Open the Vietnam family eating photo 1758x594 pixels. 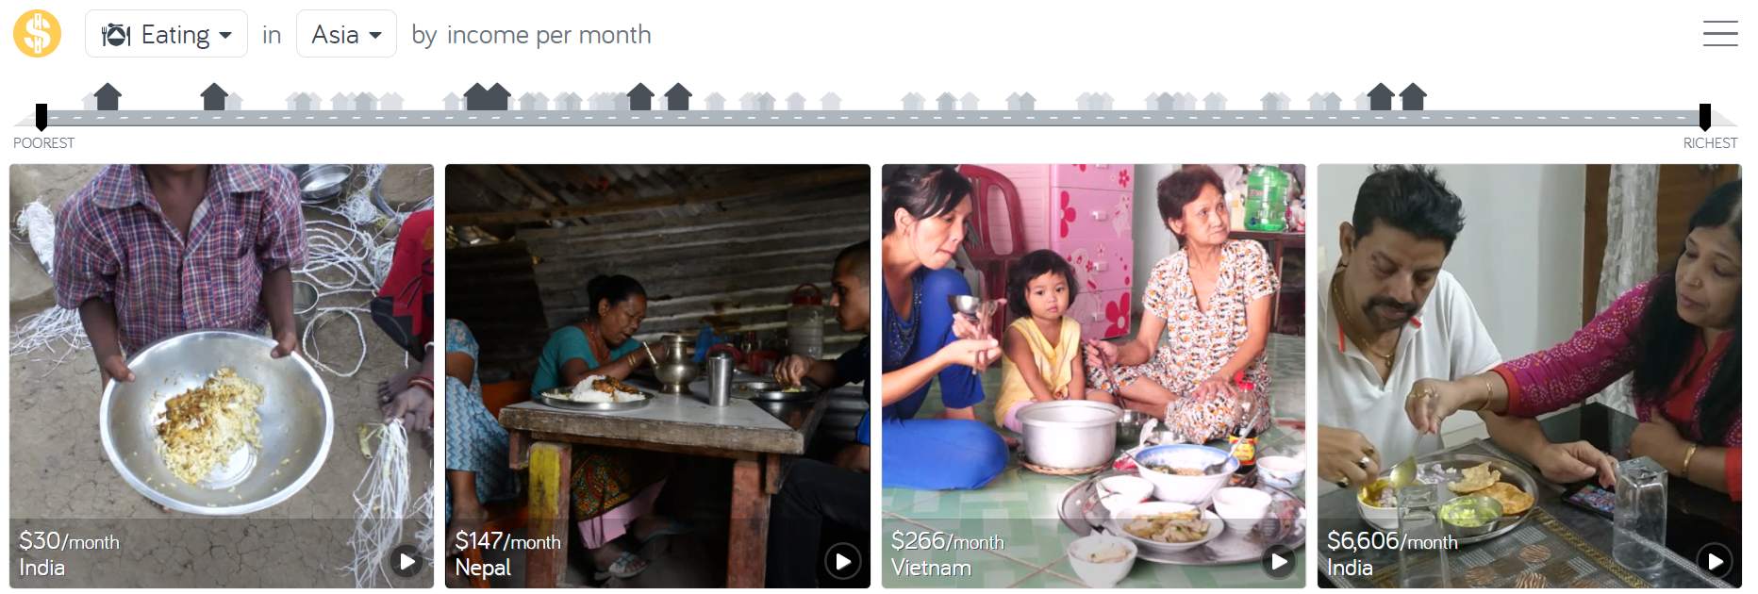1094,376
